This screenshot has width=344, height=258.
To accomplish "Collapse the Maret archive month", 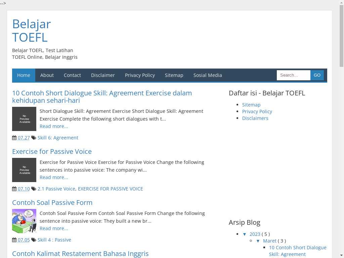I will 258,241.
